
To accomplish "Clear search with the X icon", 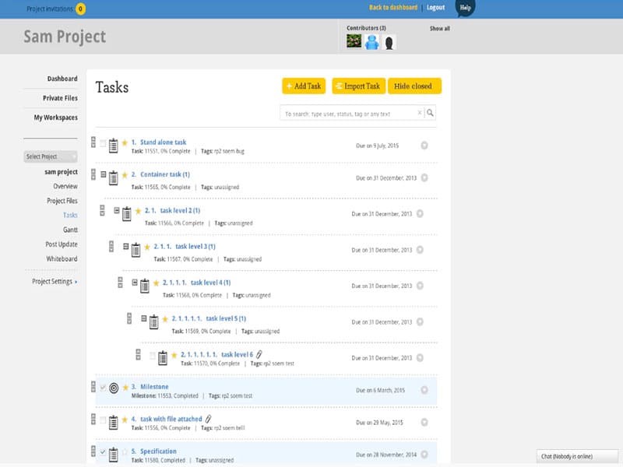I will 419,114.
